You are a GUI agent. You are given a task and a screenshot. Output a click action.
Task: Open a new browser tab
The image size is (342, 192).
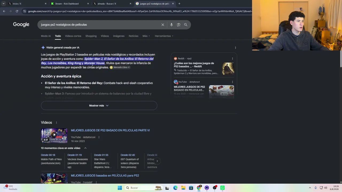point(179,4)
